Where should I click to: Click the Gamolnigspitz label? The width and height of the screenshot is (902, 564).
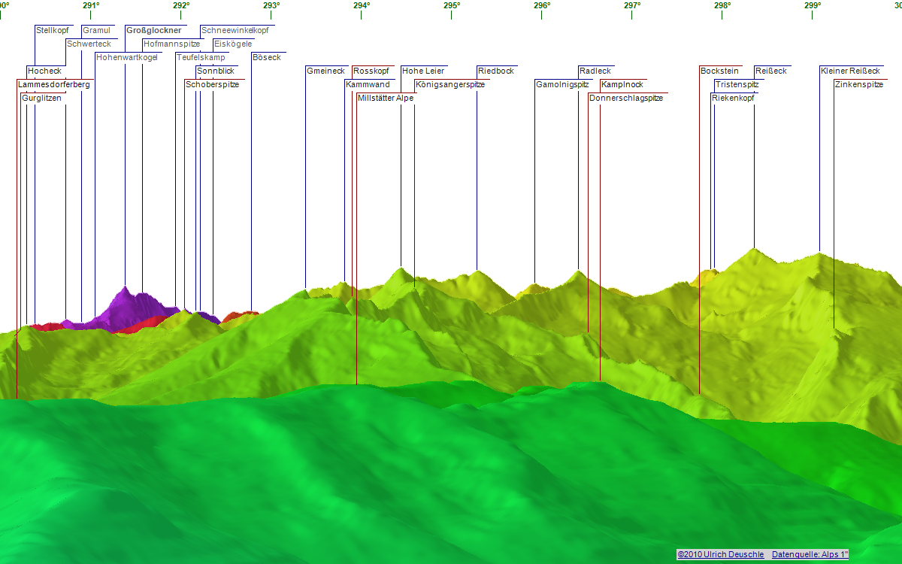click(561, 85)
